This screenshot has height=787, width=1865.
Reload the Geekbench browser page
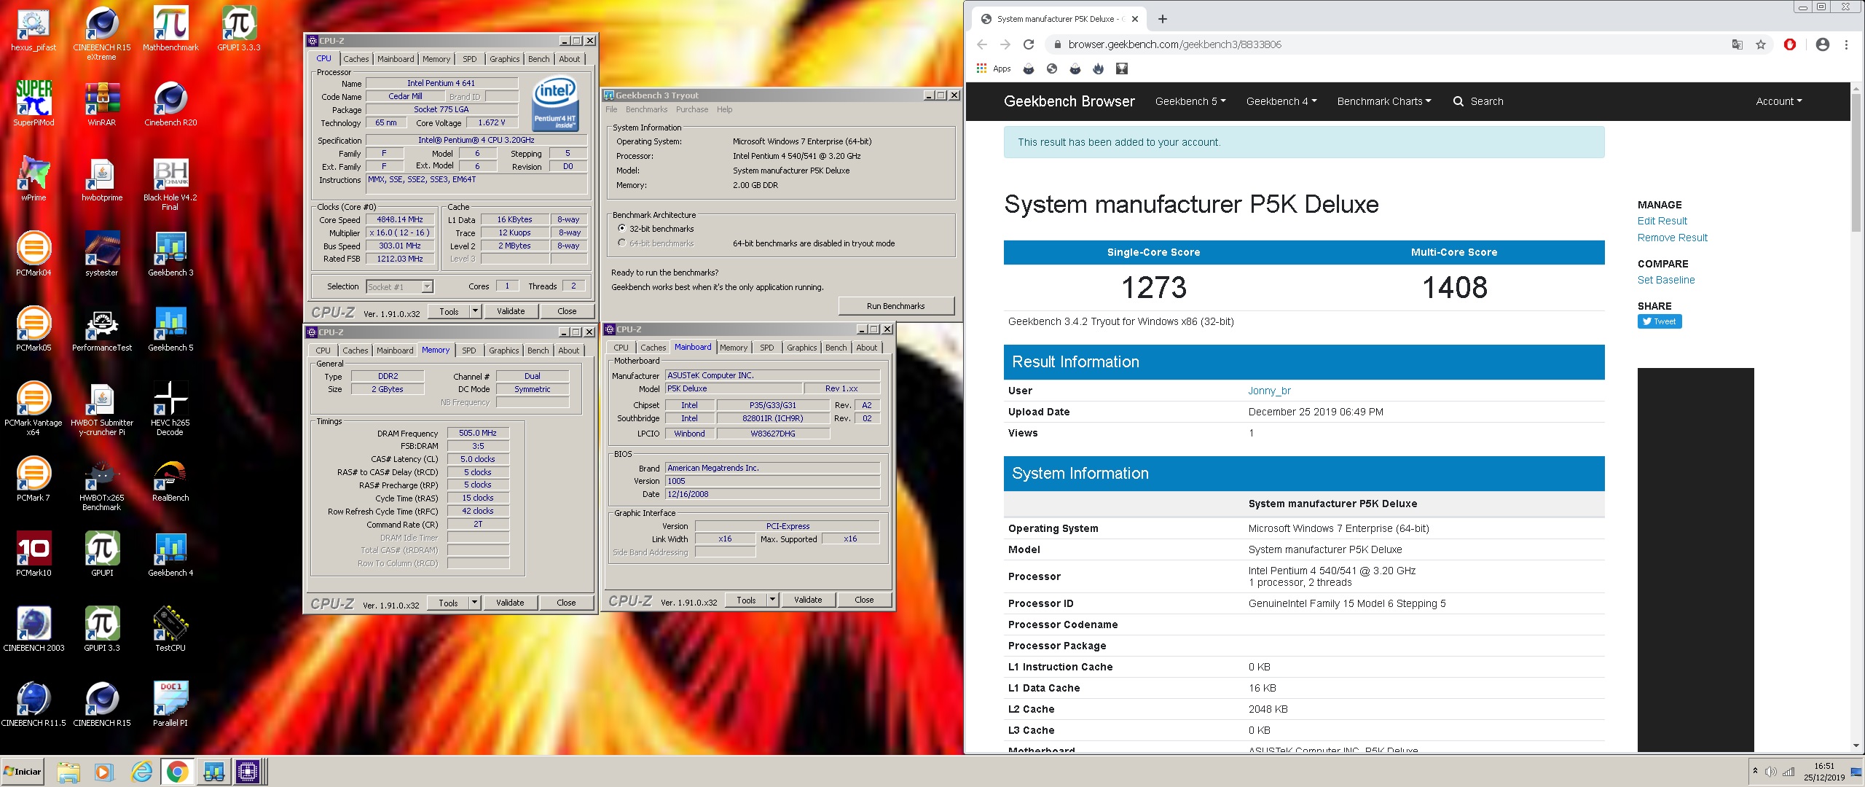point(1029,44)
